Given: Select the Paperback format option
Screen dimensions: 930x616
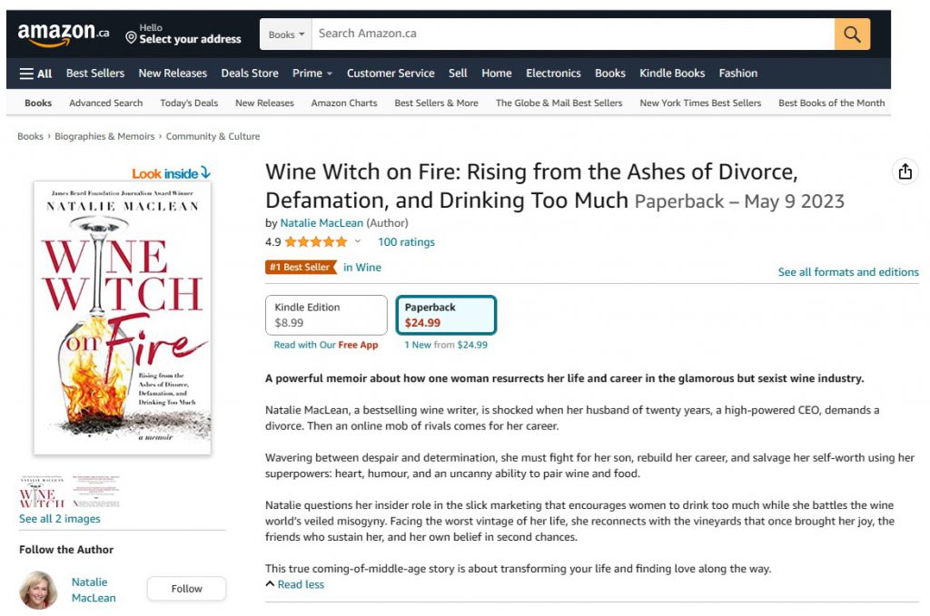Looking at the screenshot, I should tap(445, 315).
